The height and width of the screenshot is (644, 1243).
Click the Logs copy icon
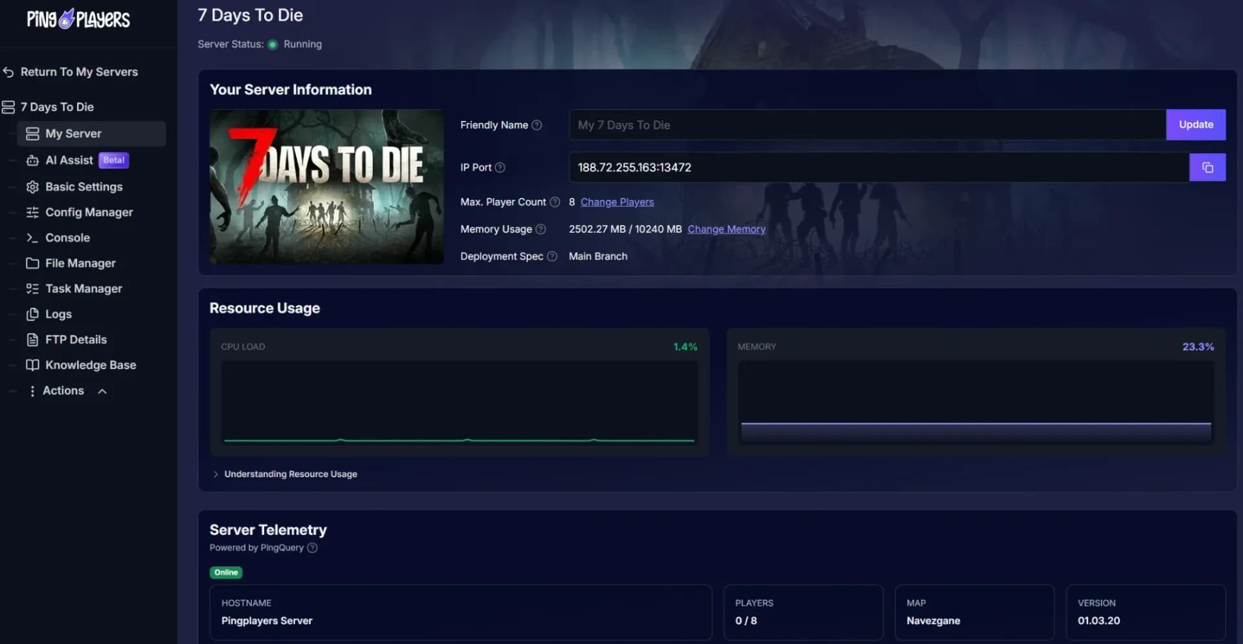pyautogui.click(x=32, y=314)
